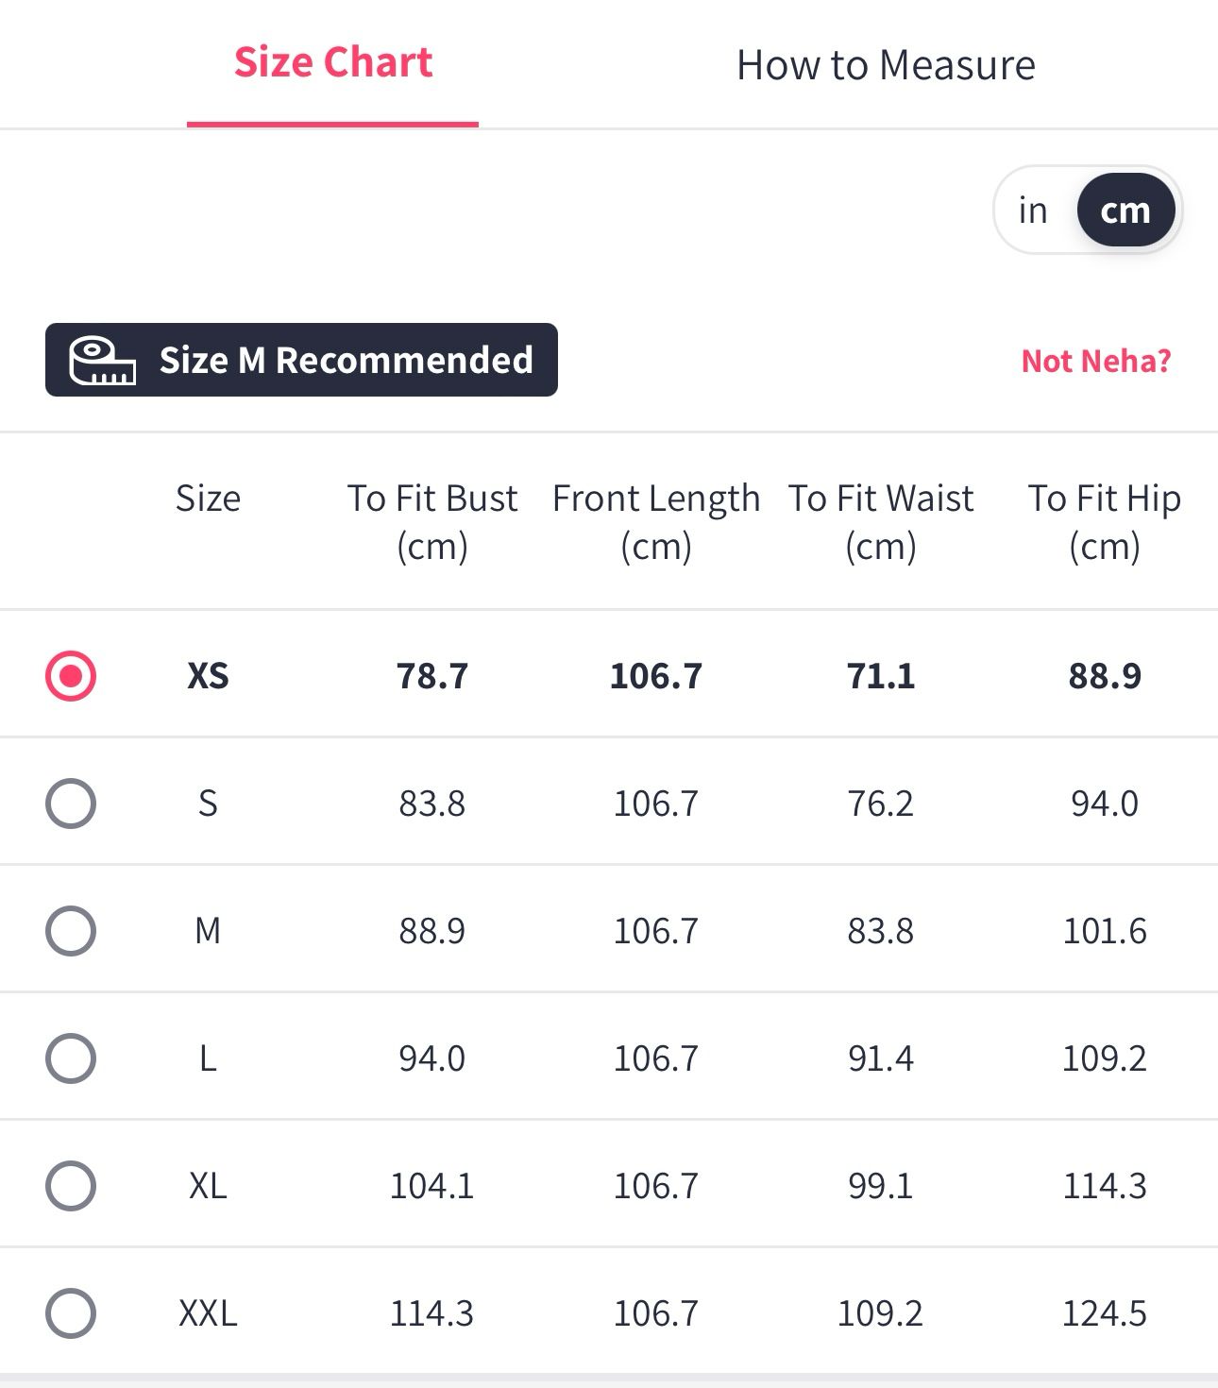Choose size L radio button

[x=71, y=1058]
